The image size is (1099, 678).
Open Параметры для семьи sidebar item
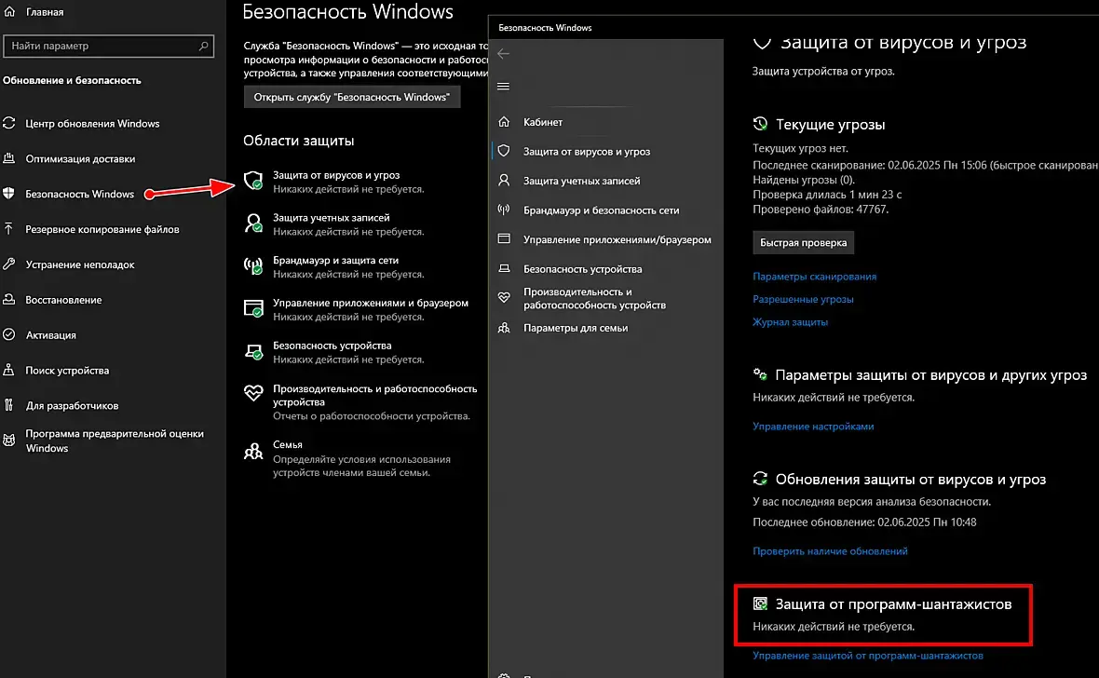575,328
